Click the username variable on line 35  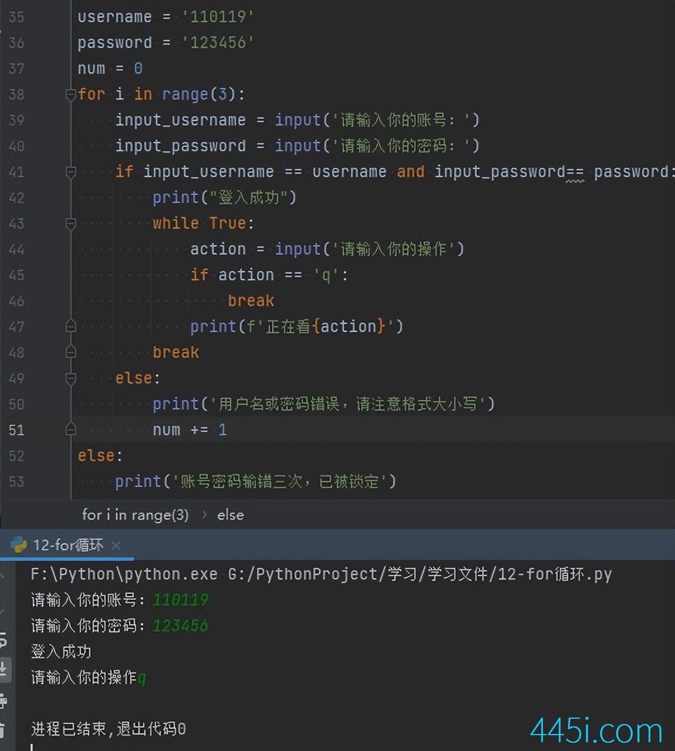pos(114,16)
